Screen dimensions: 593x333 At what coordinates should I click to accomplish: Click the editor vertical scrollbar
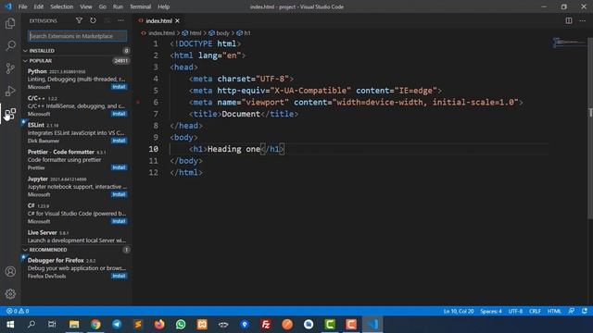coord(590,129)
